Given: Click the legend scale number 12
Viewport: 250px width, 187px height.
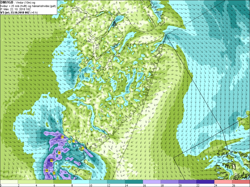Looking at the screenshot, I should tap(108, 185).
